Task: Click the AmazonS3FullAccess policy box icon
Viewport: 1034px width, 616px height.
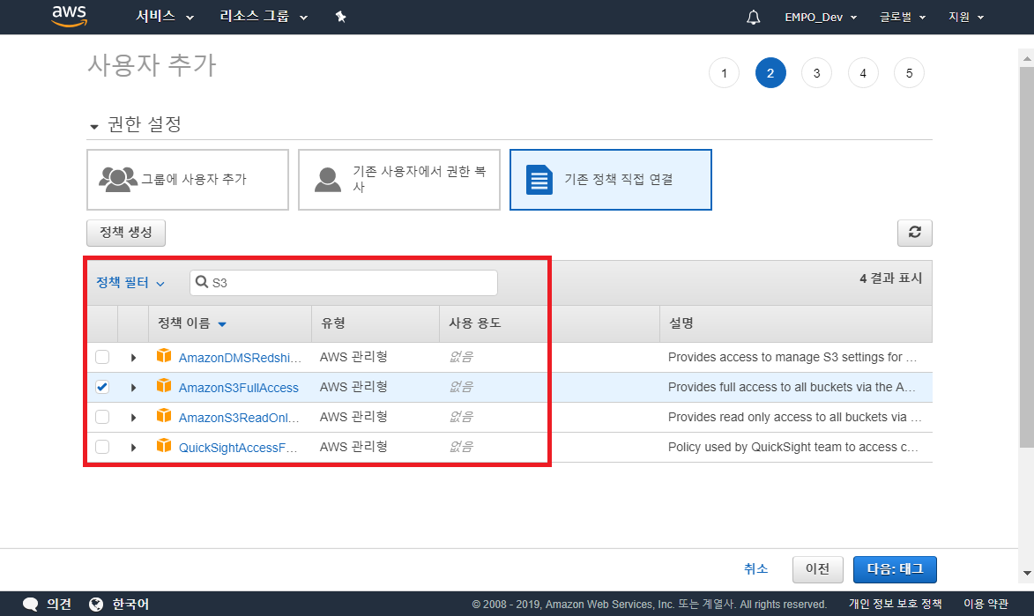Action: [164, 386]
